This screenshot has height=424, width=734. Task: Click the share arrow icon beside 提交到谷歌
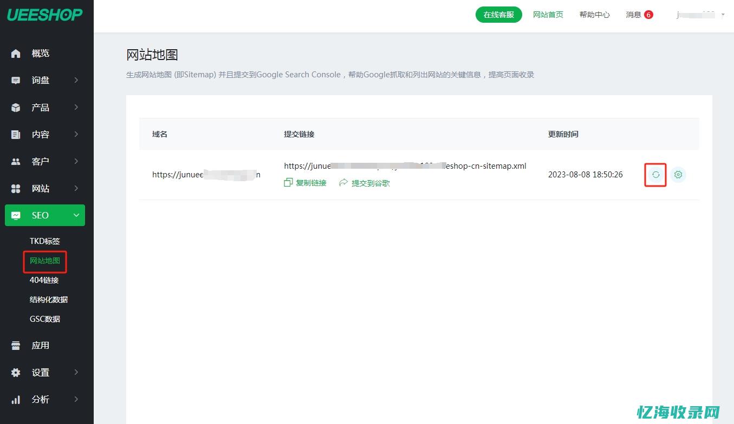343,183
